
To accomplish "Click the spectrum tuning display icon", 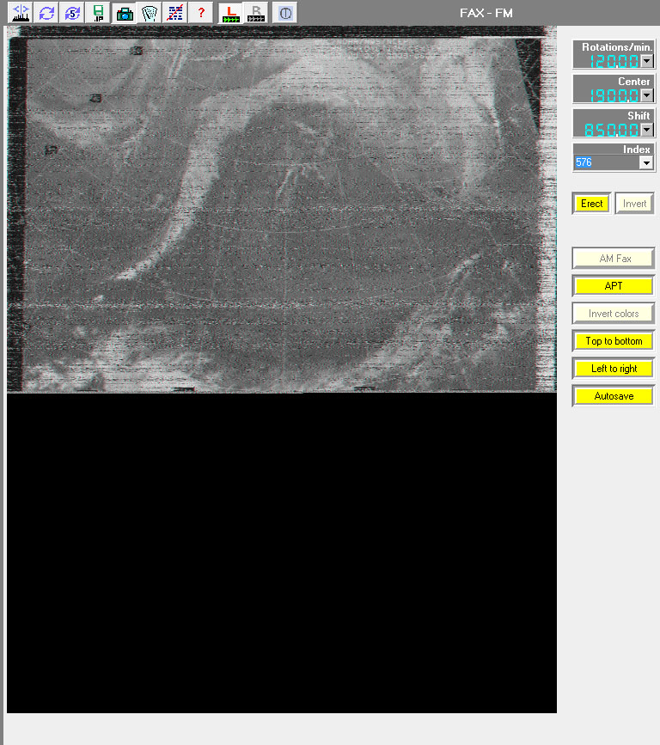I will tap(21, 13).
